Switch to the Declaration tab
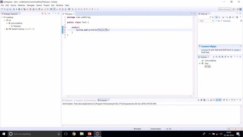Screen dimensions: 243x137 [90, 100]
